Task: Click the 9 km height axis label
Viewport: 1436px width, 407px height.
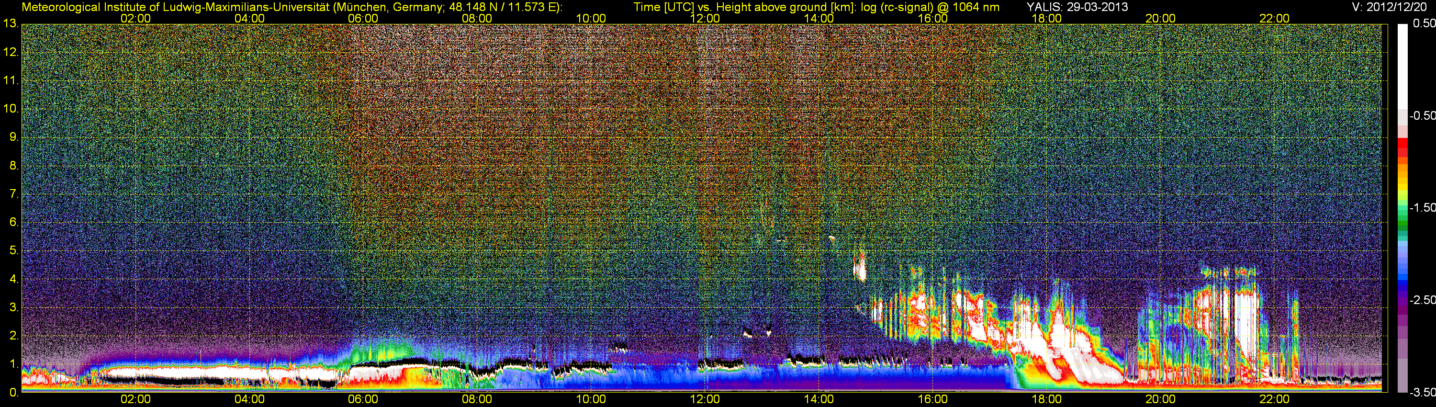Action: [x=13, y=137]
